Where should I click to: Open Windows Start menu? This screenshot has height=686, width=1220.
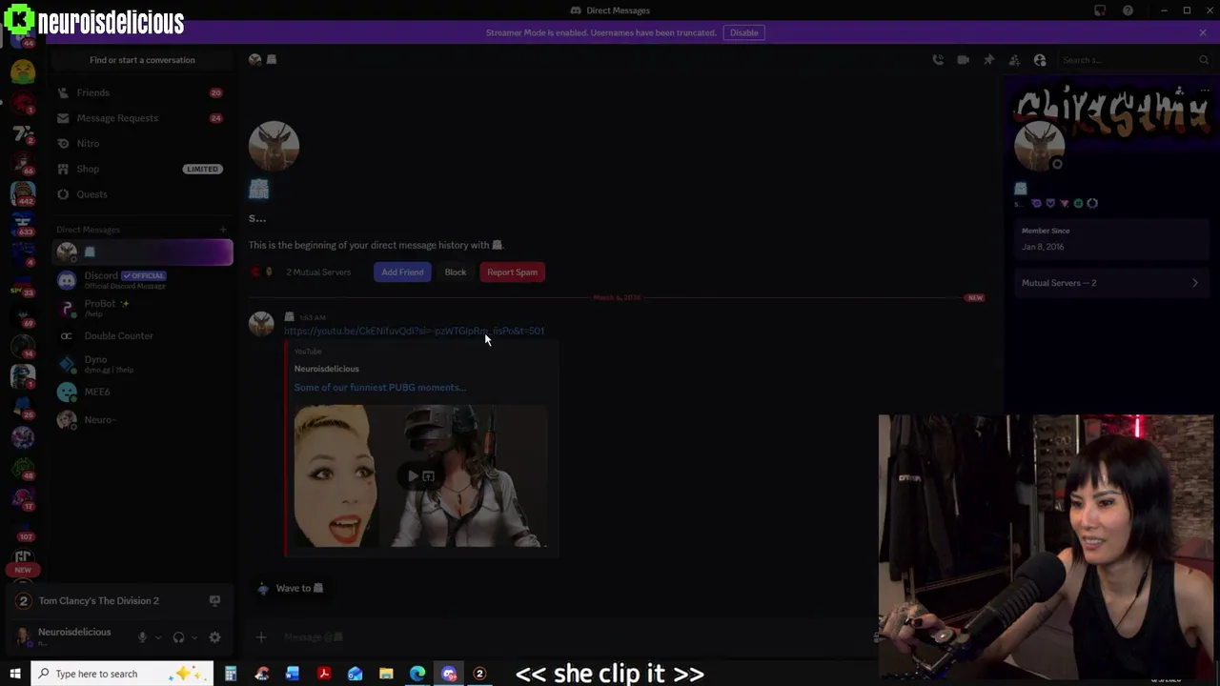click(15, 674)
